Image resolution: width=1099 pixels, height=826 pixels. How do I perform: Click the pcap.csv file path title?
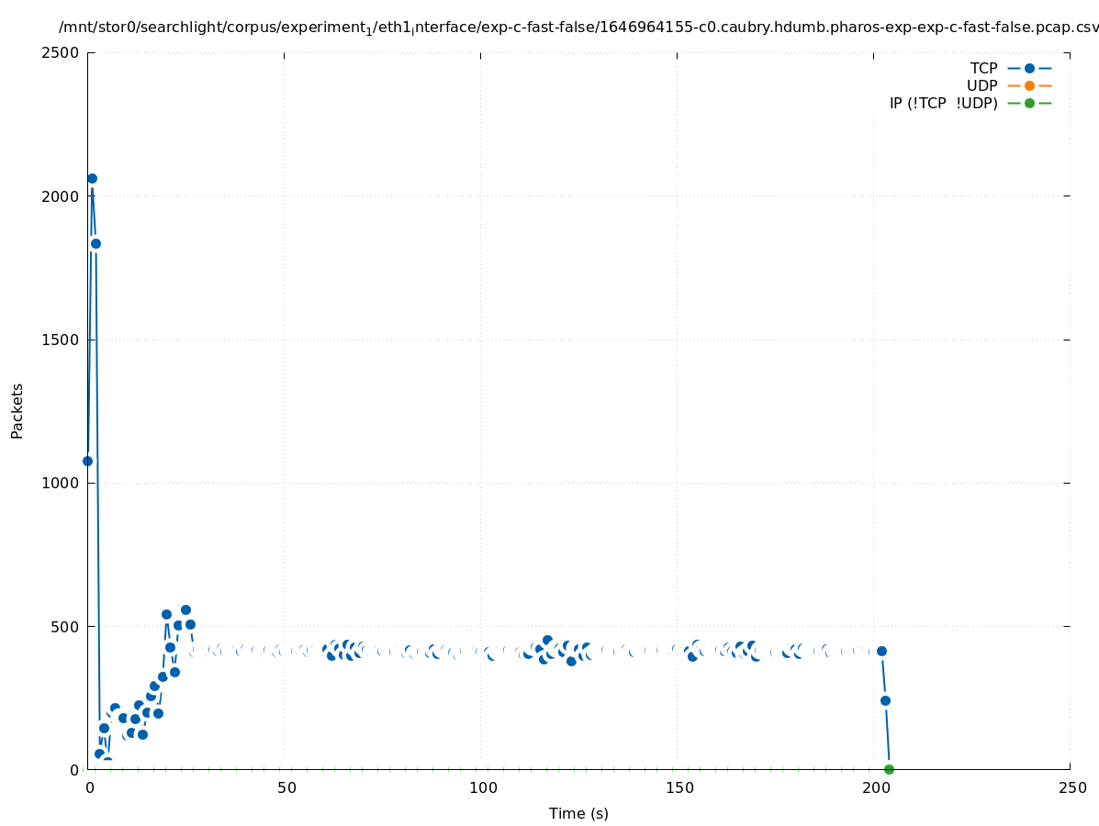[x=578, y=28]
